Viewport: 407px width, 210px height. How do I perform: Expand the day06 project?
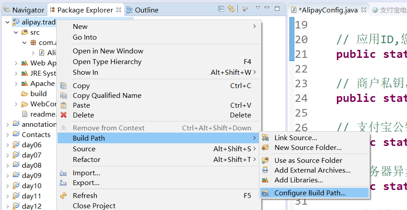click(x=8, y=145)
